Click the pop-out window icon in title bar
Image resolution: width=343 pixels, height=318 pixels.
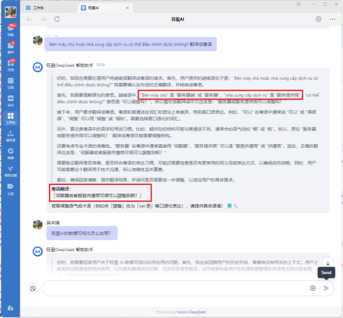(298, 4)
